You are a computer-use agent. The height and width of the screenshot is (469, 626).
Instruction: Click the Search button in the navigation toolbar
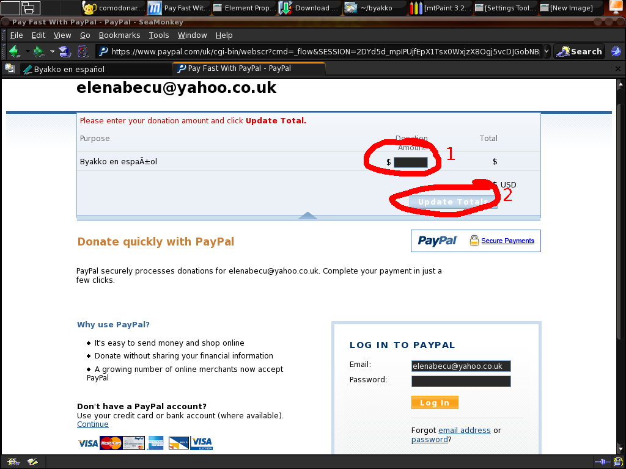point(579,51)
